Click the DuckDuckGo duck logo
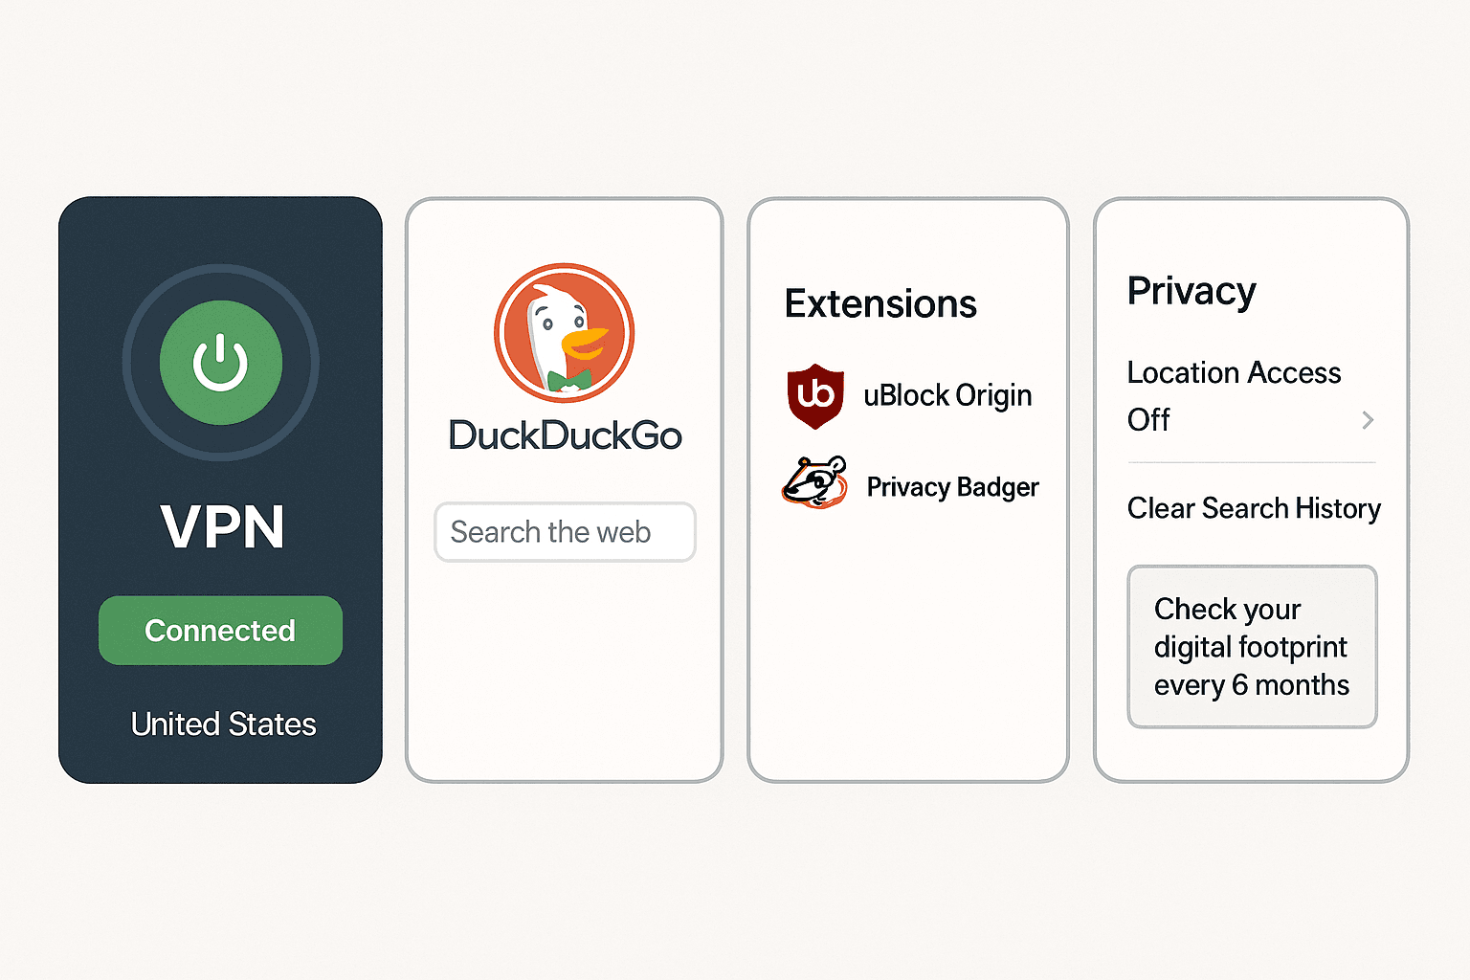Screen dimensions: 1470x980 click(565, 334)
